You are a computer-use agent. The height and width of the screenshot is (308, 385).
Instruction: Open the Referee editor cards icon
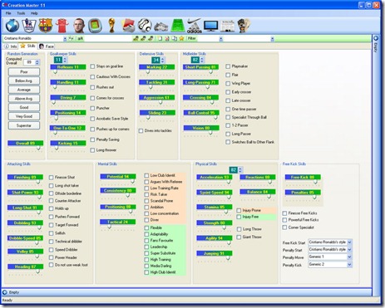[x=128, y=26]
